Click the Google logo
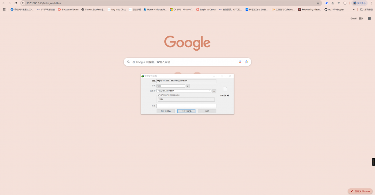This screenshot has height=195, width=375. [x=187, y=43]
